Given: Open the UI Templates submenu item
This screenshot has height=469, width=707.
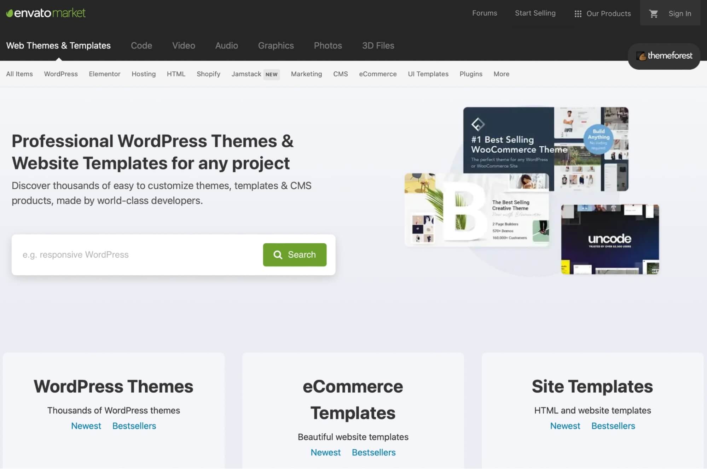Looking at the screenshot, I should point(428,74).
